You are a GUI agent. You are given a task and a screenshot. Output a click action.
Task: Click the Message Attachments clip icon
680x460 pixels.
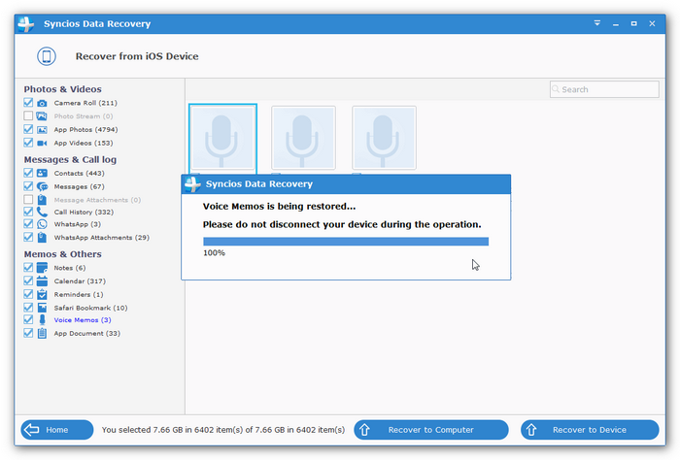tap(42, 200)
